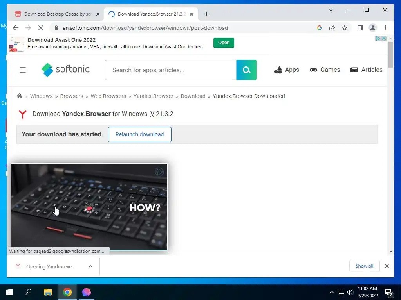Open Softonic hamburger menu
Screen dimensions: 401x300
(x=23, y=70)
